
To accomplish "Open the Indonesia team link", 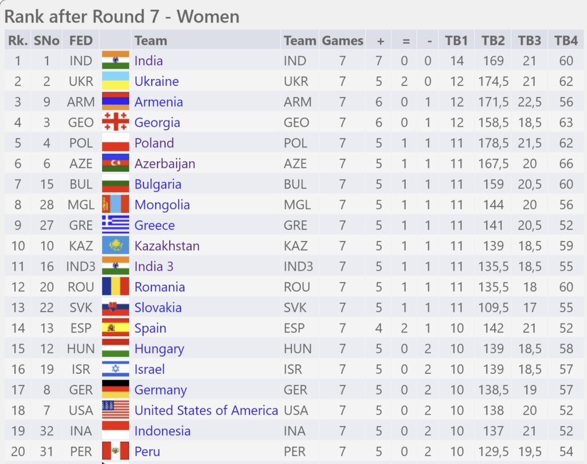I will [162, 431].
